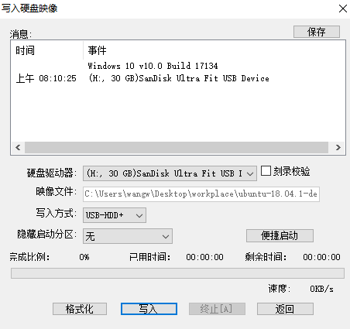This screenshot has height=329, width=350.
Task: Open the 硬盘驱动器 drive dropdown
Action: tap(170, 173)
